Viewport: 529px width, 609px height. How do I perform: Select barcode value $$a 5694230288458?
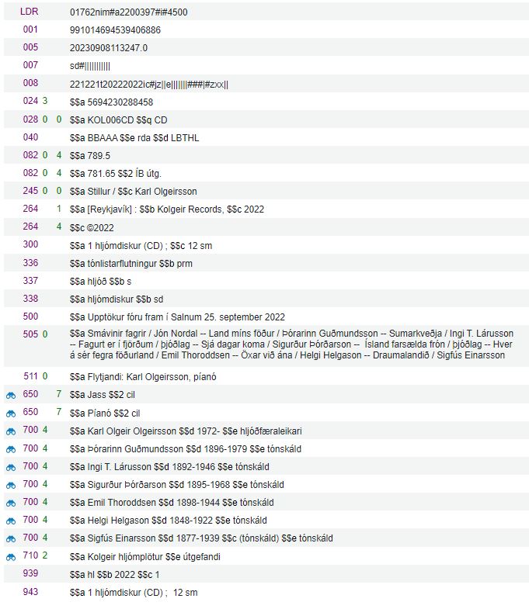pos(111,102)
